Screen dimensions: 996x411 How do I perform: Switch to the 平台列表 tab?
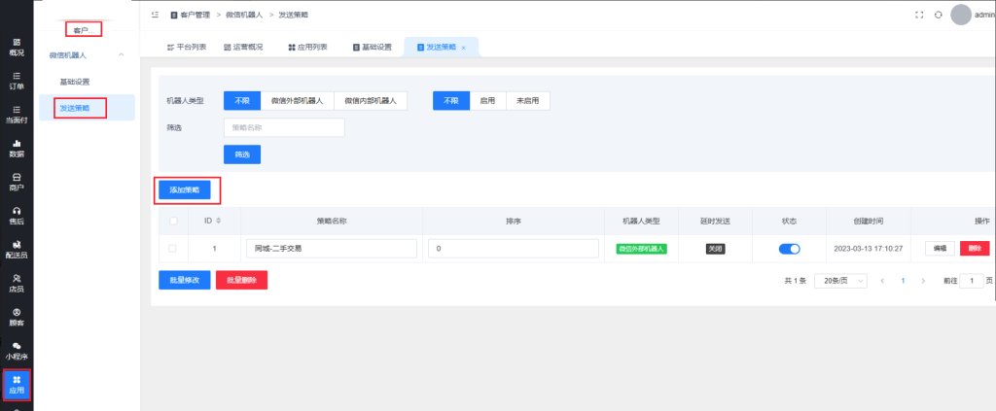point(185,47)
